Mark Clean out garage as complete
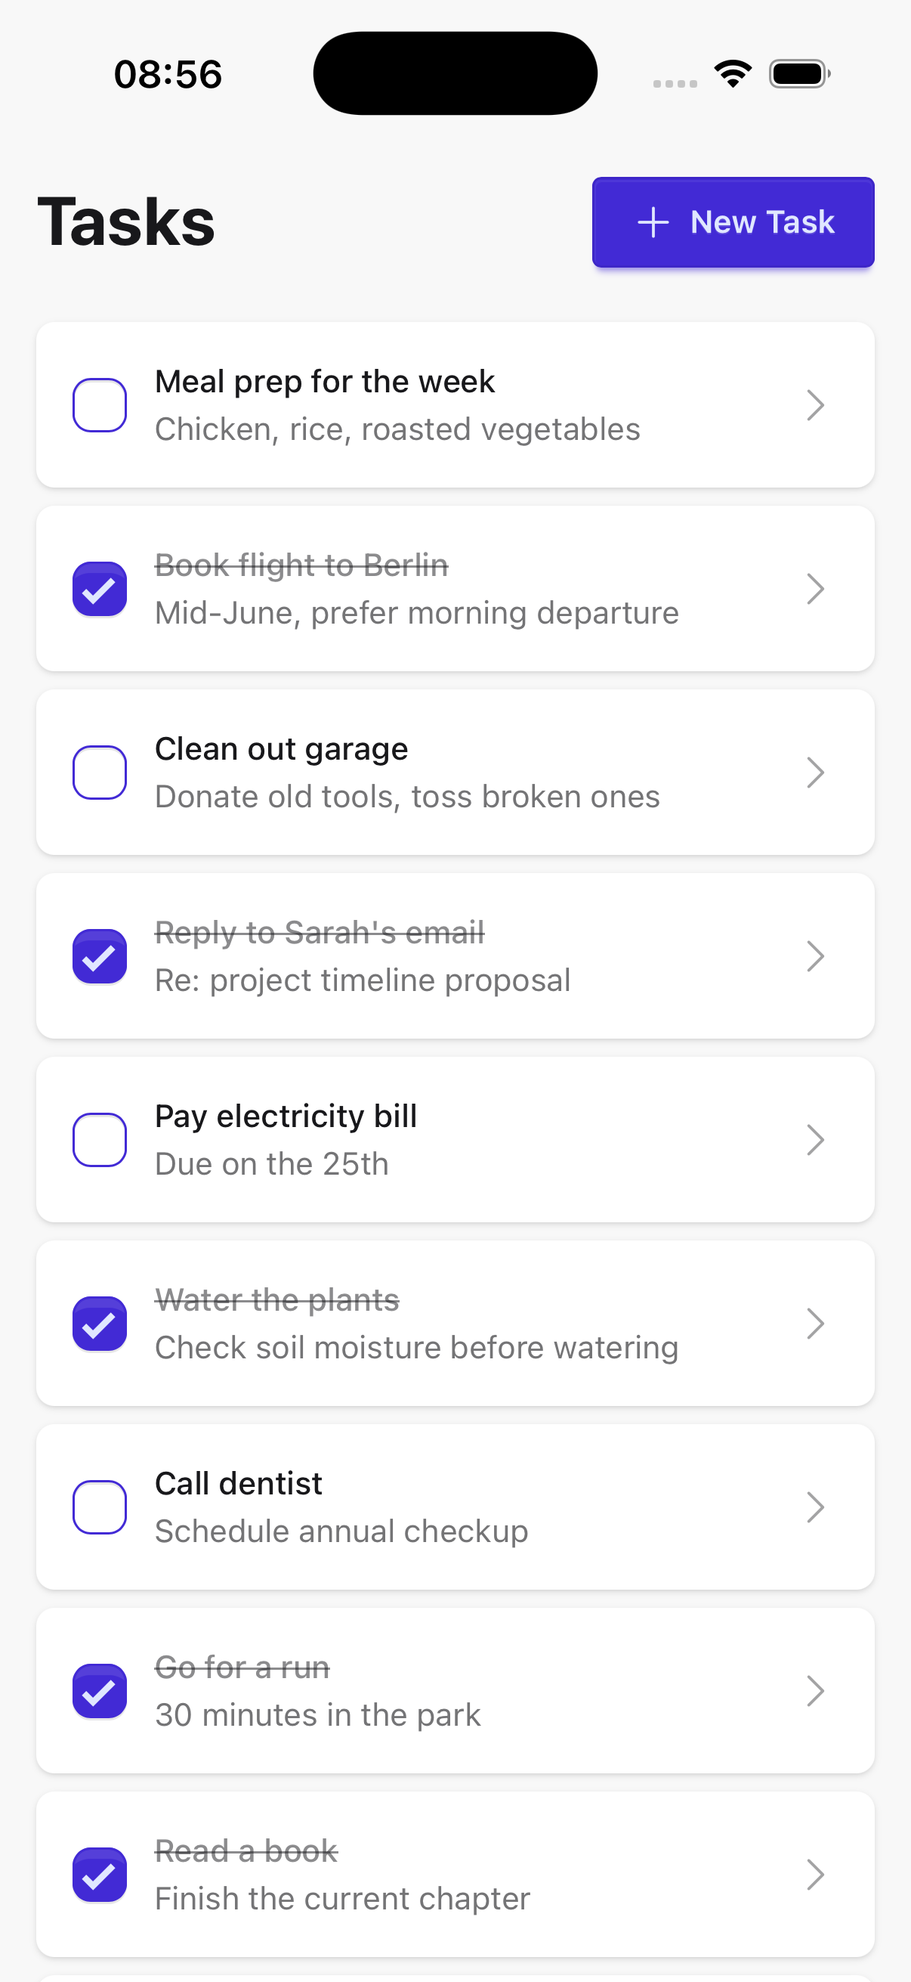Viewport: 911px width, 1982px height. (100, 773)
